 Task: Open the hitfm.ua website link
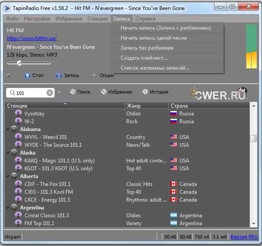pos(31,38)
